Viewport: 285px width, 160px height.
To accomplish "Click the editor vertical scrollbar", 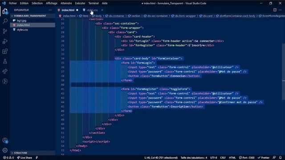I will point(283,72).
